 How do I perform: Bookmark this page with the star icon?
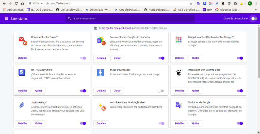191,4
